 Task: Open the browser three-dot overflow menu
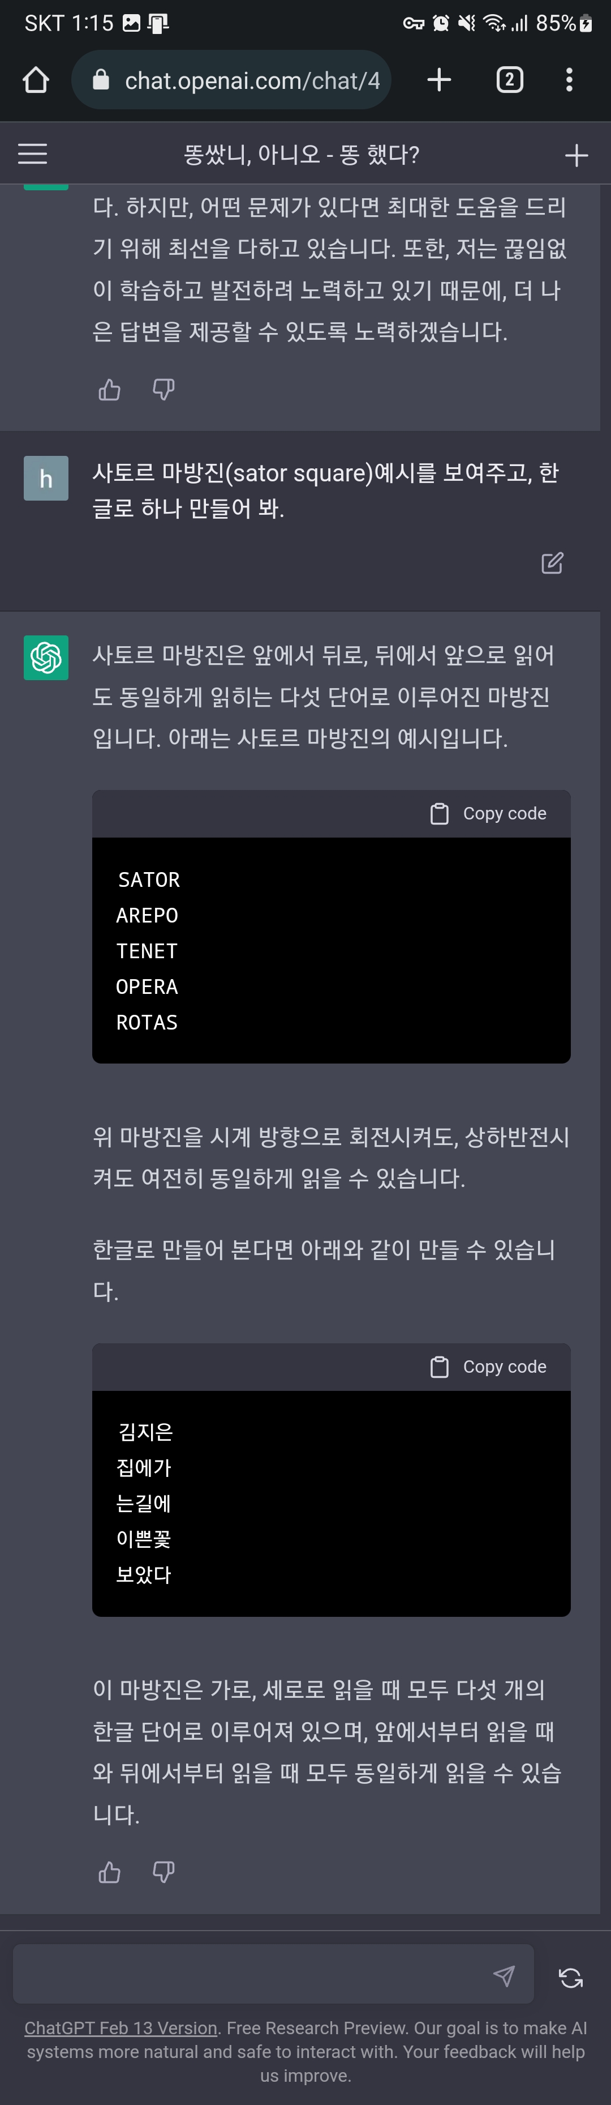coord(569,80)
